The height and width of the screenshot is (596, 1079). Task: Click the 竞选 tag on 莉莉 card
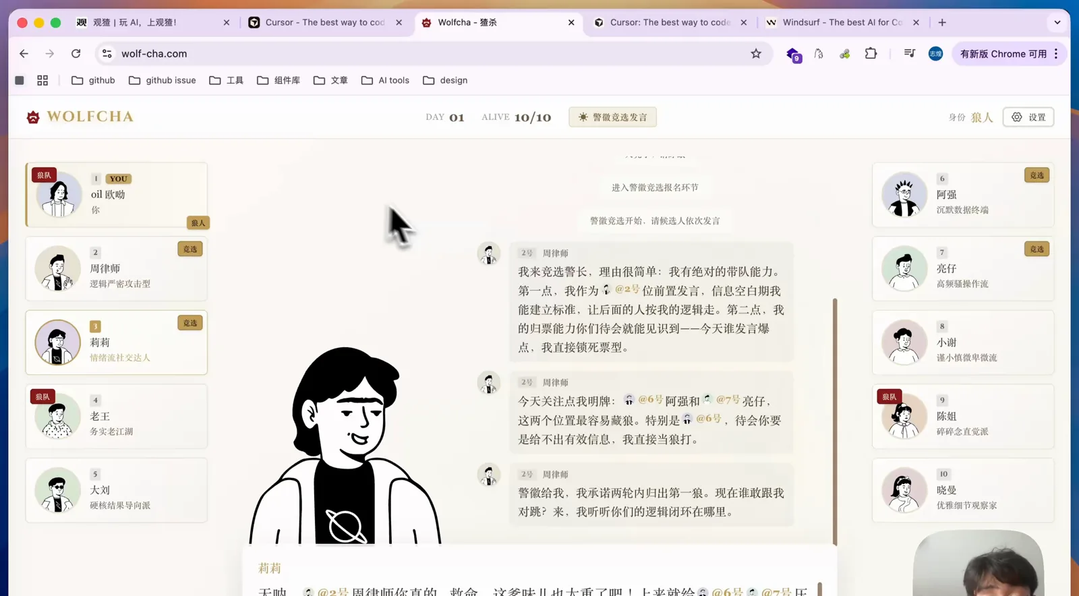[190, 324]
